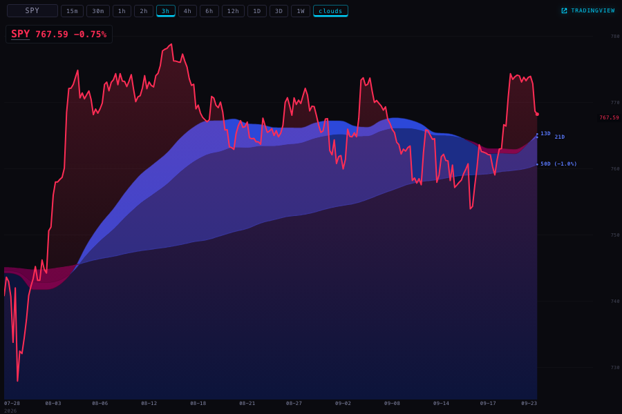
Task: Click the 780 price level on the axis
Action: click(615, 37)
